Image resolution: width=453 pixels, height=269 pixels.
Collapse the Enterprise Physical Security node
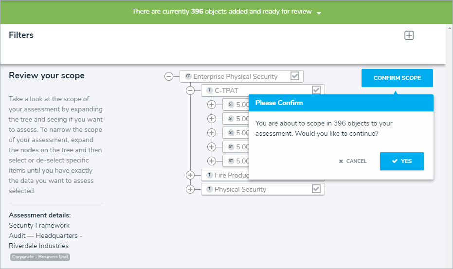pos(169,76)
